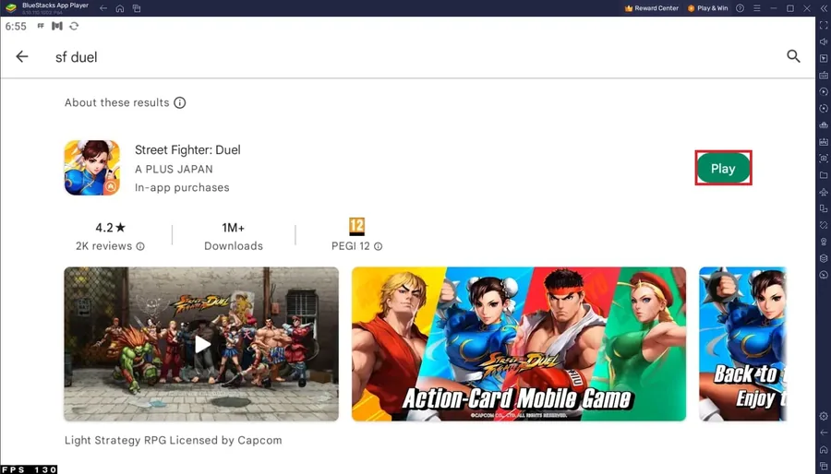This screenshot has width=831, height=474.
Task: Click Android back arrow in sidebar
Action: click(x=823, y=433)
